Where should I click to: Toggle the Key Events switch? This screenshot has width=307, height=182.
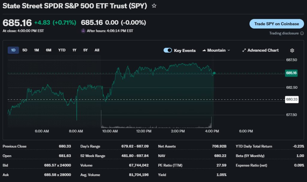(168, 50)
